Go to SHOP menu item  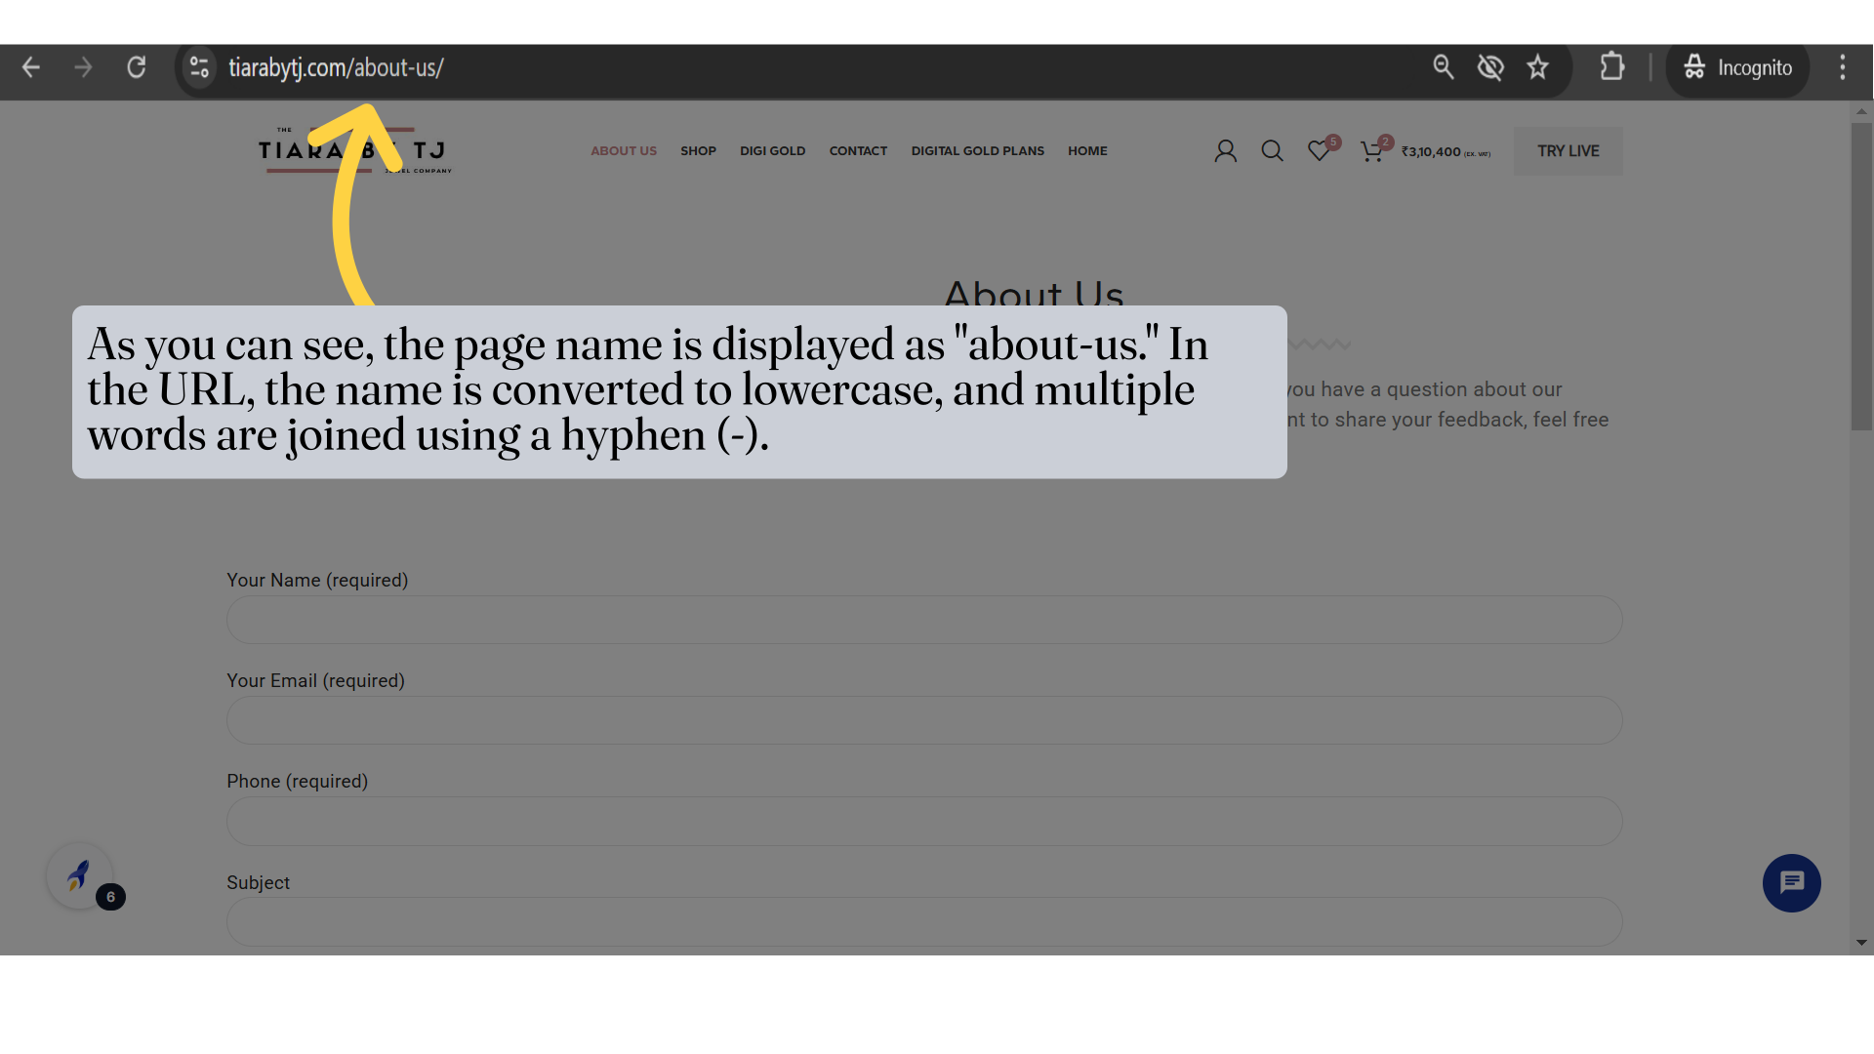tap(698, 151)
